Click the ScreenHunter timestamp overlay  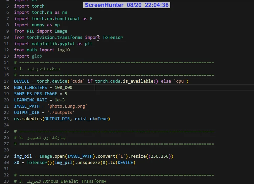[x=127, y=5]
